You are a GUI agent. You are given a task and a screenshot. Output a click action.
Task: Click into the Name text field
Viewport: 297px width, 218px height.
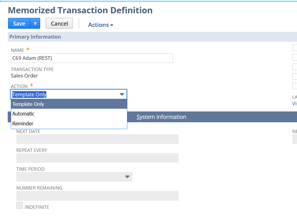click(x=92, y=58)
